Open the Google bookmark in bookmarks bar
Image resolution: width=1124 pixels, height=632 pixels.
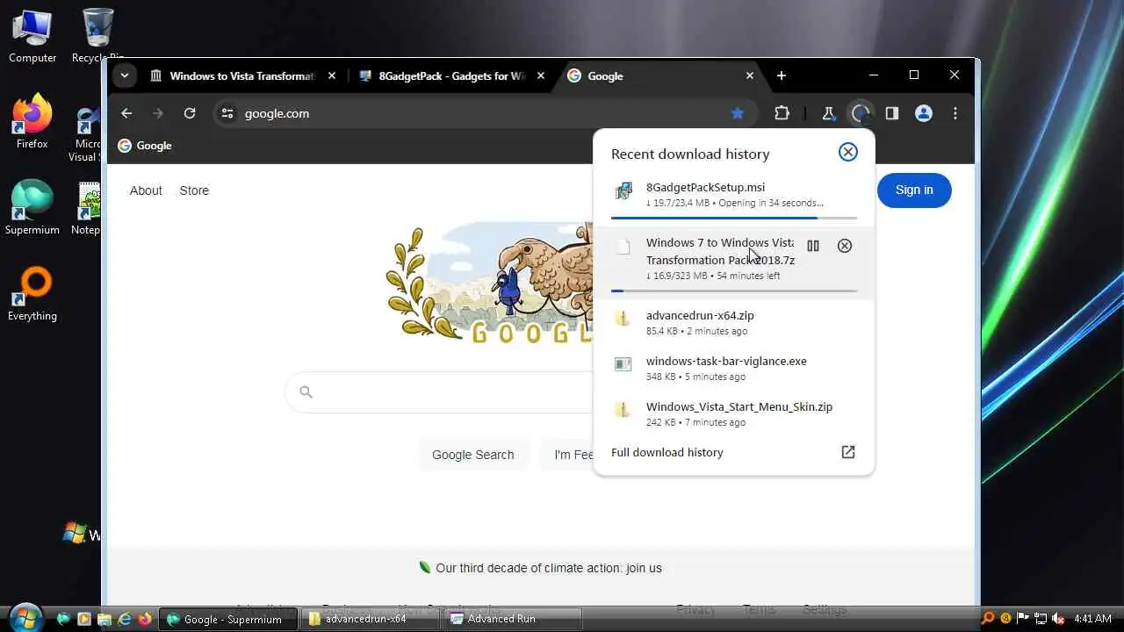point(145,146)
